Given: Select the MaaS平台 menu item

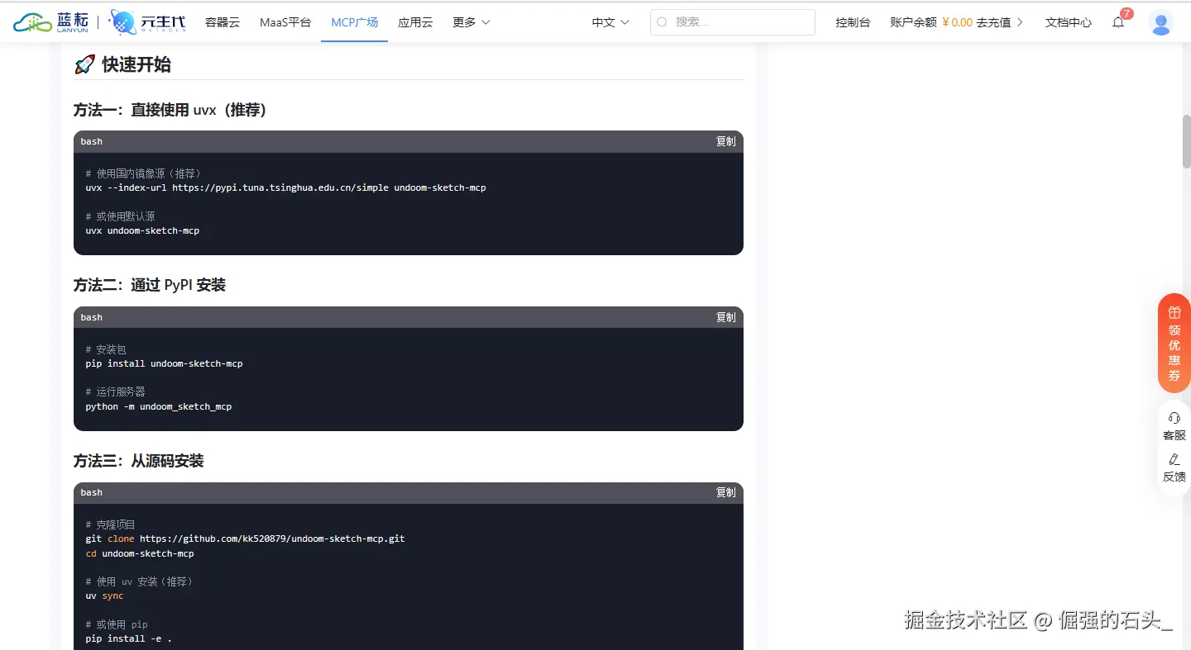Looking at the screenshot, I should pyautogui.click(x=285, y=22).
